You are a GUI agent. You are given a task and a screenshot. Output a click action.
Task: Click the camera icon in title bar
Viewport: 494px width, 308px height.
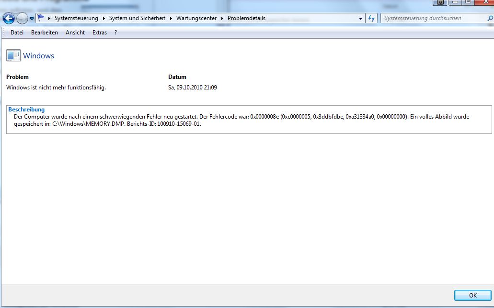tap(440, 2)
